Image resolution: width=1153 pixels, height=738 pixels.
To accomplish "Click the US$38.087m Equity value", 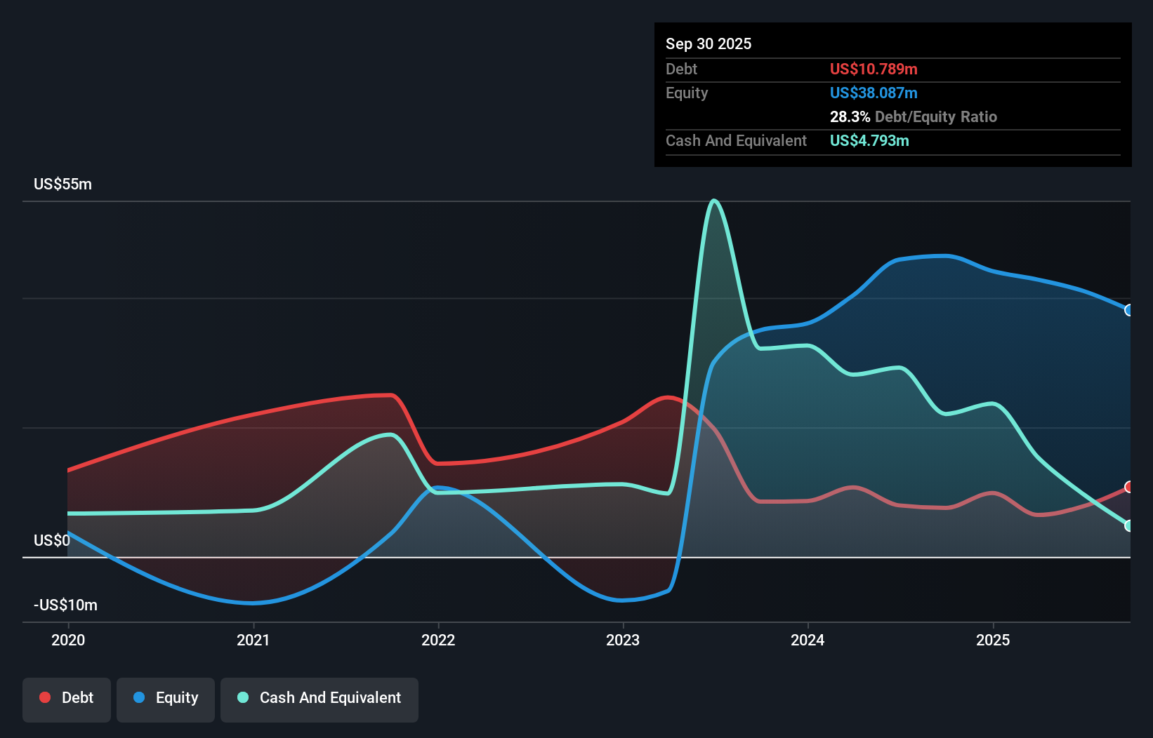I will tap(874, 93).
